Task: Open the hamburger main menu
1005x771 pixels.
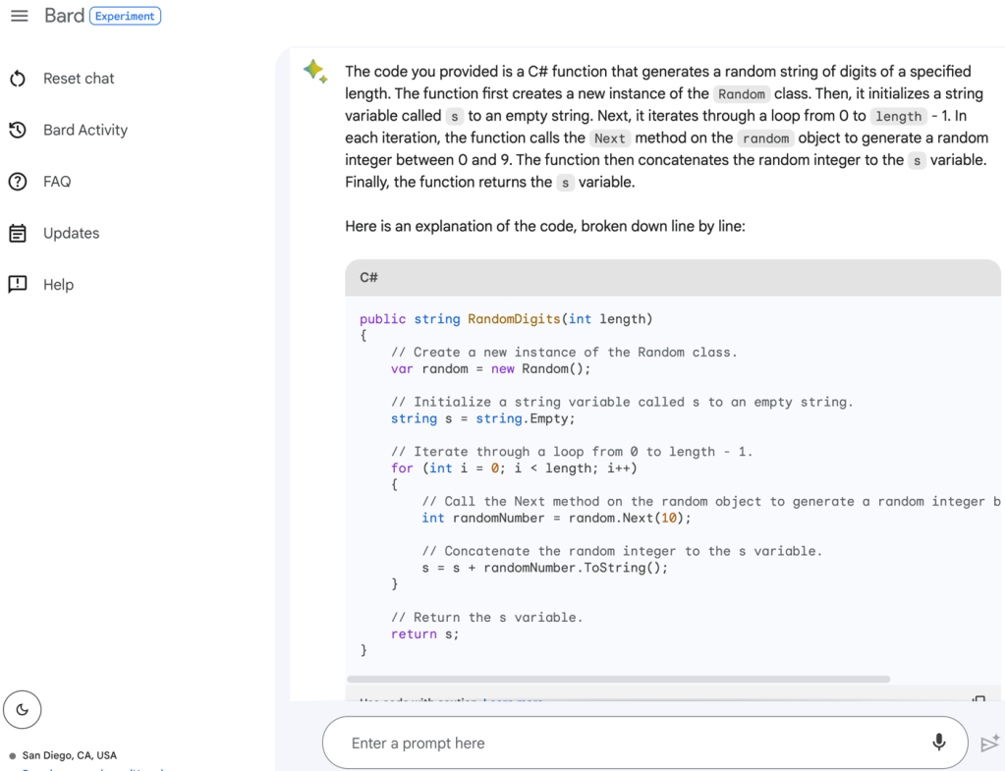Action: click(x=19, y=17)
